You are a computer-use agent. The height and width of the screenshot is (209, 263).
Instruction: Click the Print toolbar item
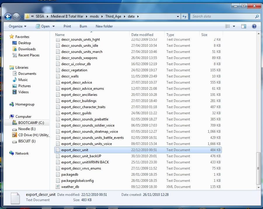pos(67,26)
